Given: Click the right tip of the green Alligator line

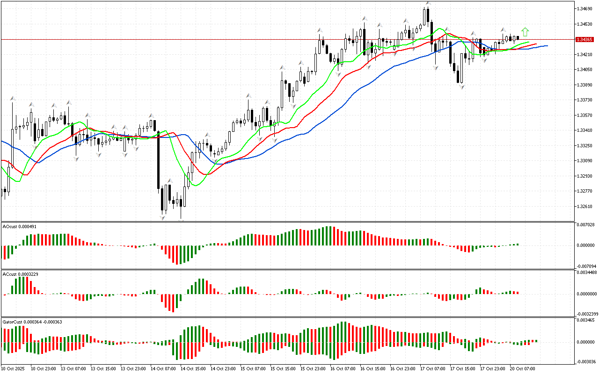Looking at the screenshot, I should point(529,43).
